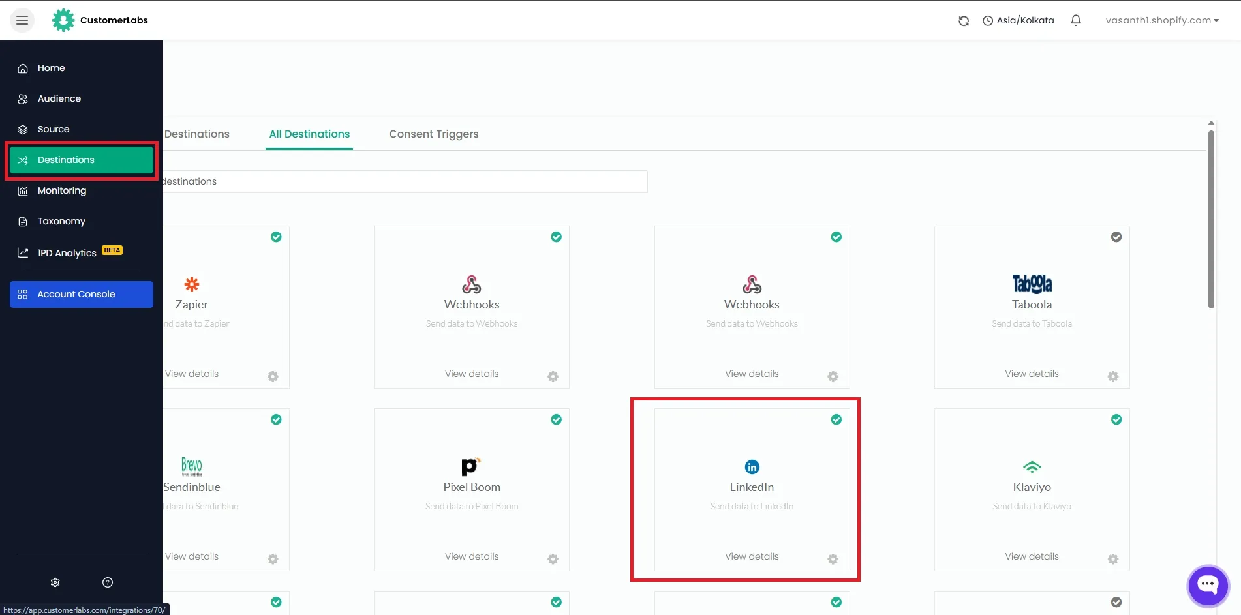Switch to the Consent Triggers tab
1241x615 pixels.
point(434,134)
